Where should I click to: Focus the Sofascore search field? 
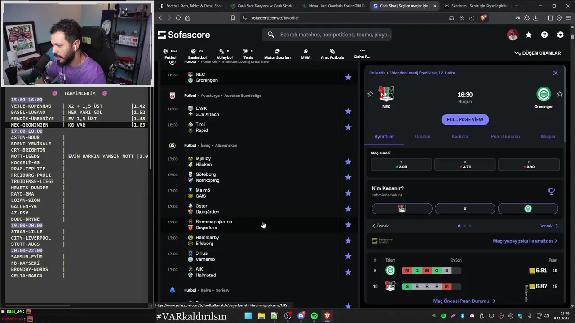click(x=327, y=35)
